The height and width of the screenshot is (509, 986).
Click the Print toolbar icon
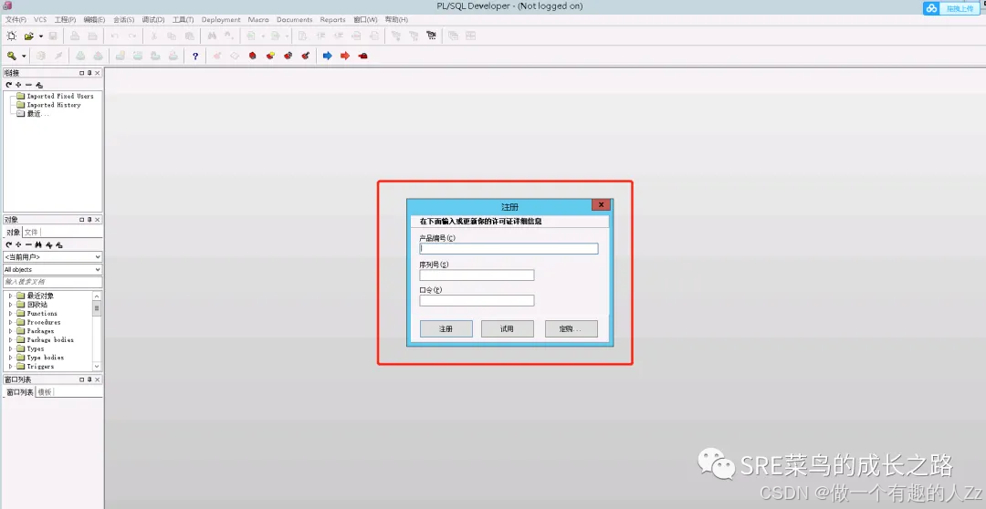click(x=75, y=36)
